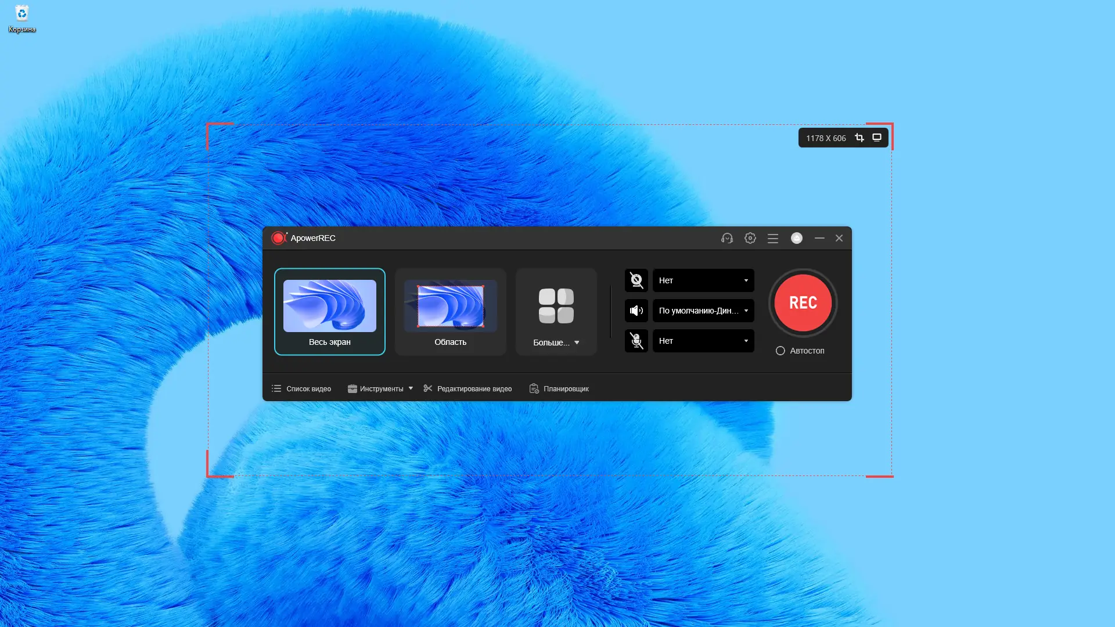1115x627 pixels.
Task: Click the Планировщик scheduler icon
Action: point(534,388)
